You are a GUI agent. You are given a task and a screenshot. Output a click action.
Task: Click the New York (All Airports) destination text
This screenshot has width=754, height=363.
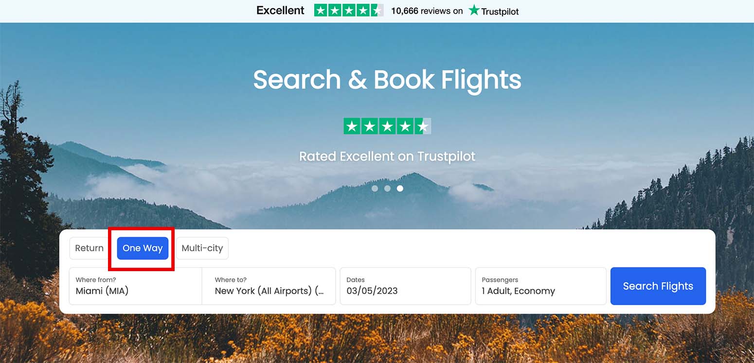(x=269, y=291)
